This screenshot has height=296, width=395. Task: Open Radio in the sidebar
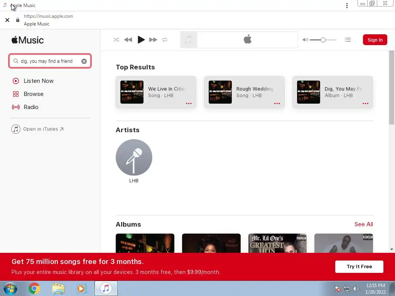click(x=31, y=107)
